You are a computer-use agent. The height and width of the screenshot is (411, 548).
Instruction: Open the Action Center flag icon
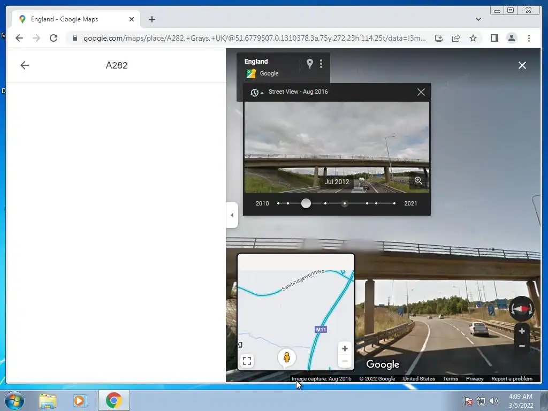pyautogui.click(x=468, y=401)
